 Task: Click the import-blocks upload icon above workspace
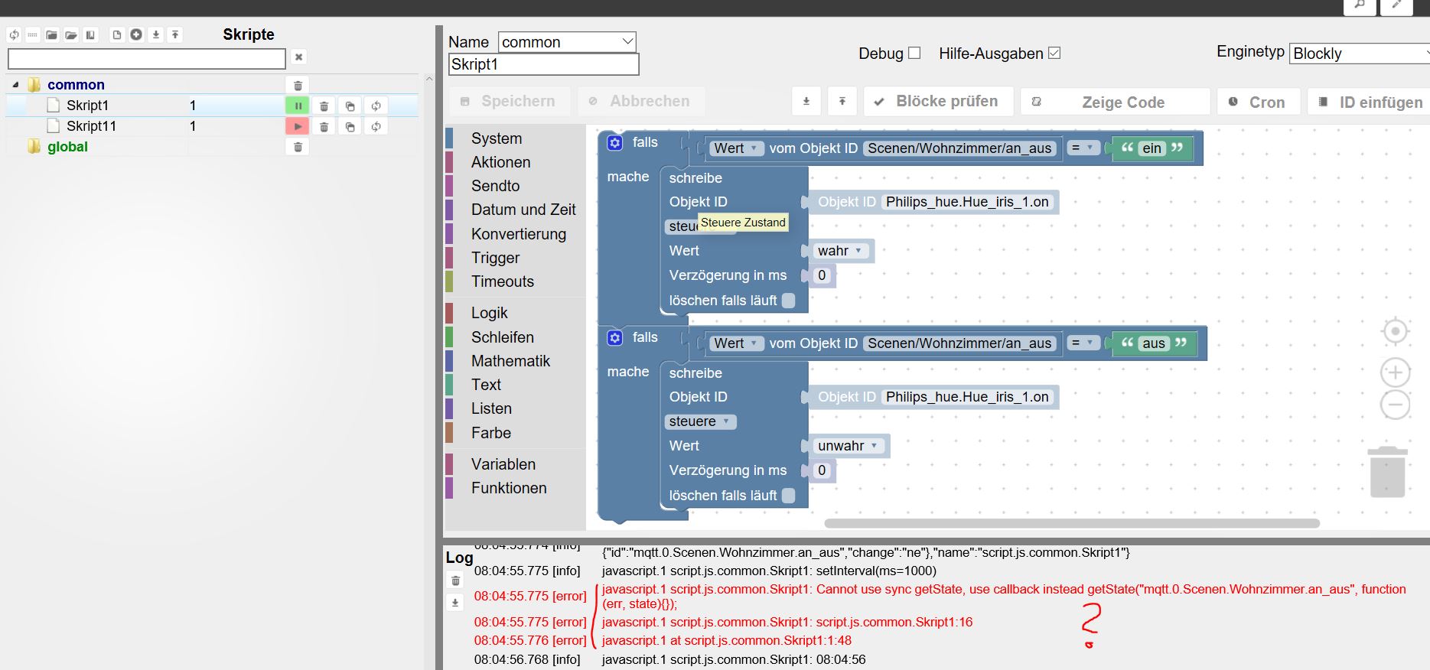click(x=842, y=101)
